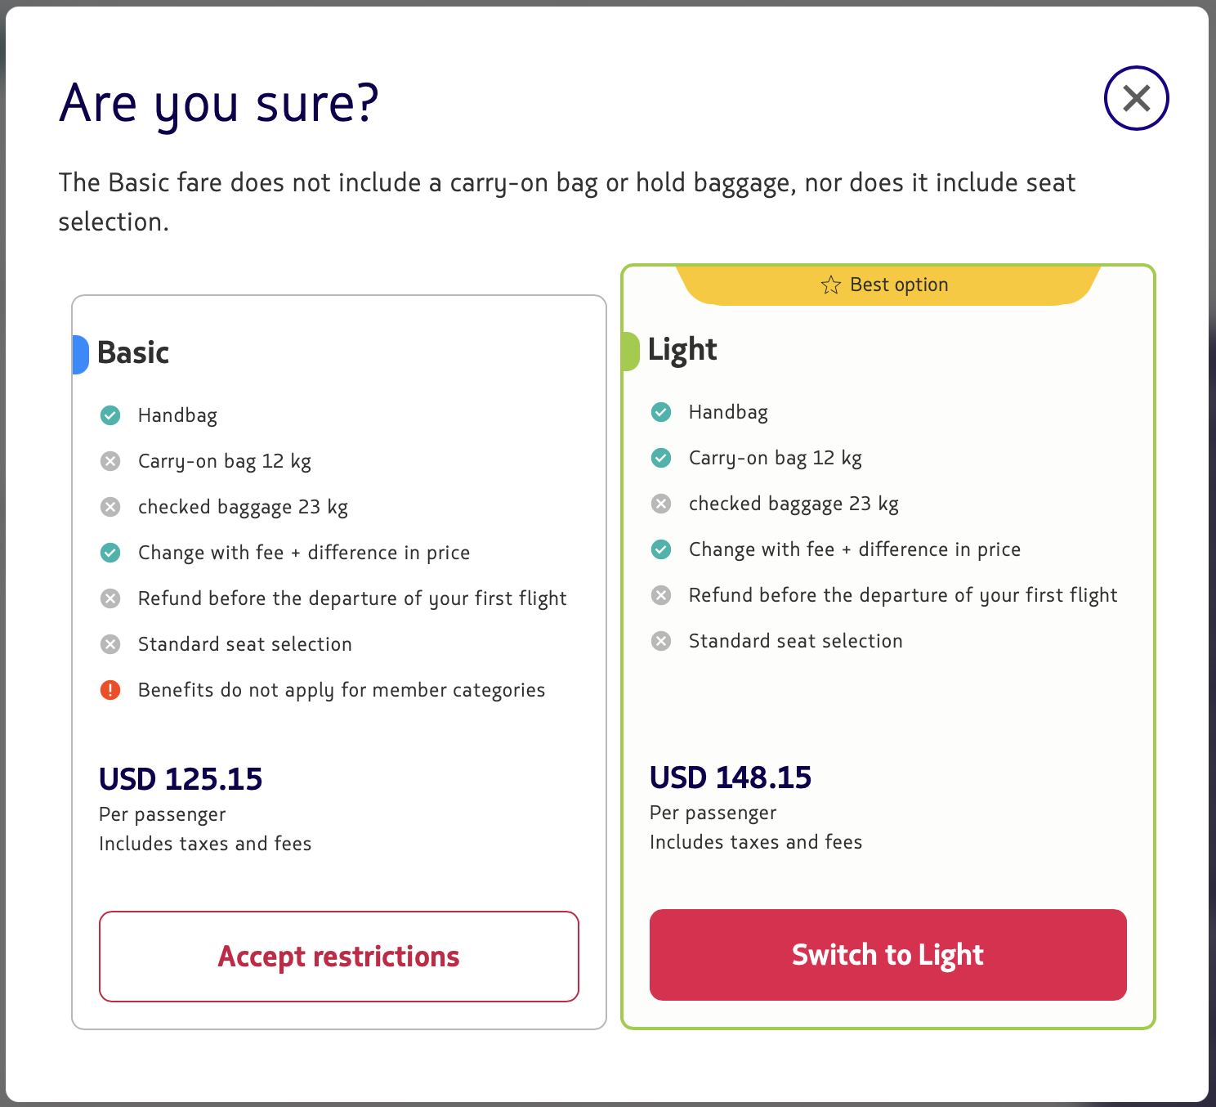Select the Light fare heading

(682, 350)
